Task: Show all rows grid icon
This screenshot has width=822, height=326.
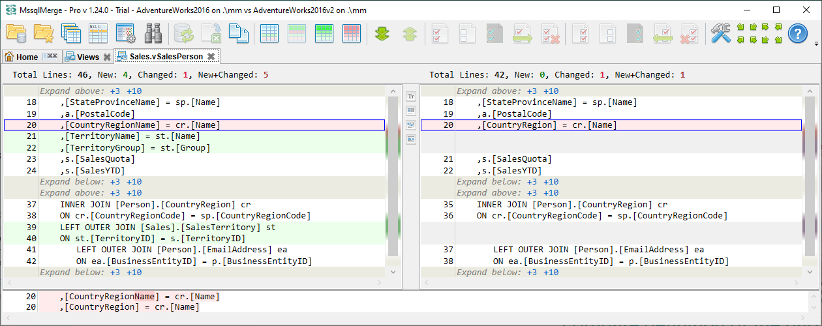Action: tap(269, 33)
